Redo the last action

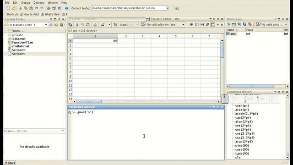42,8
